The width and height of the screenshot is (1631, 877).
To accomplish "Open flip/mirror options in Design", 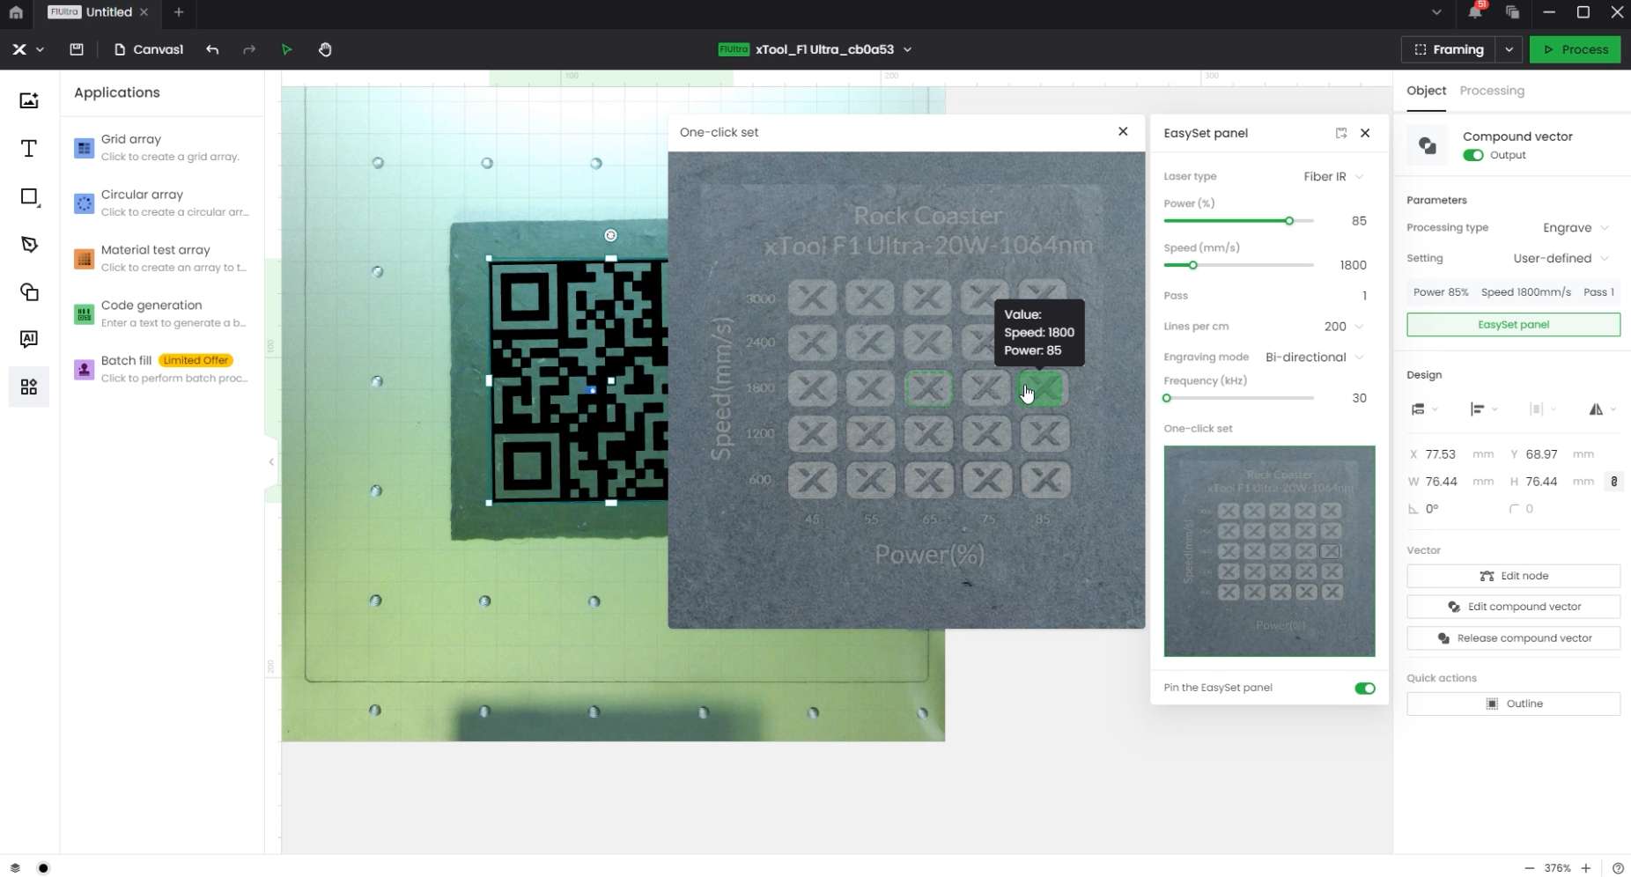I will tap(1601, 409).
